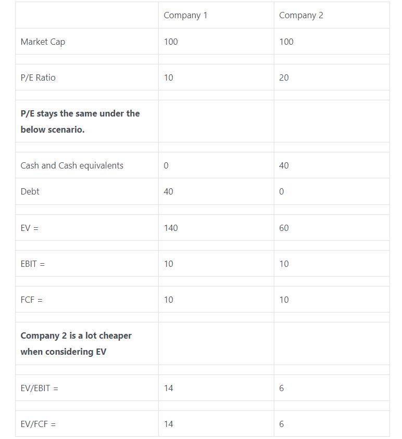The image size is (402, 439).
Task: Click Company 2 EV value 60
Action: (284, 228)
